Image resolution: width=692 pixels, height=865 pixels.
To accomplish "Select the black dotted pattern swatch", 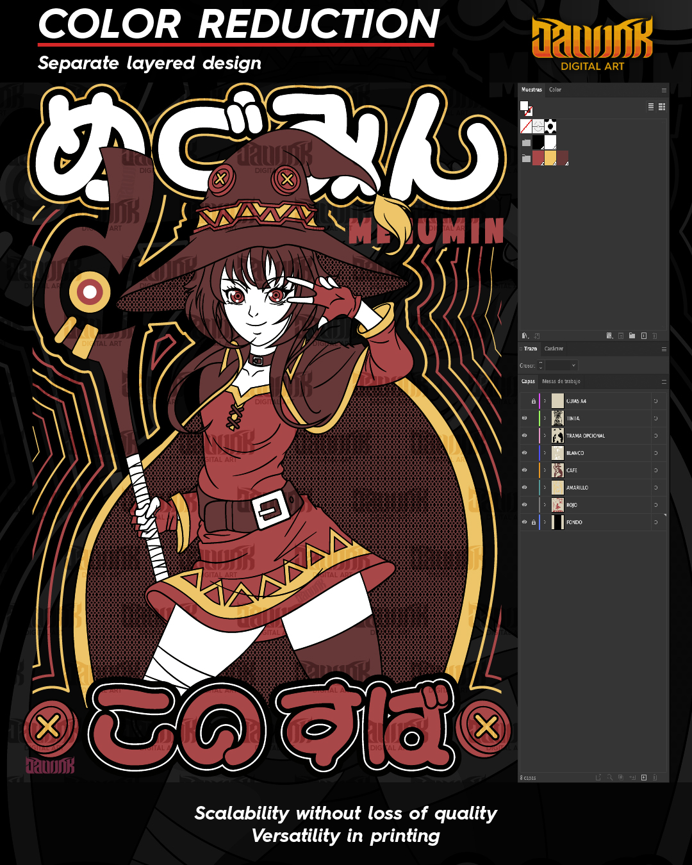I will coord(550,126).
